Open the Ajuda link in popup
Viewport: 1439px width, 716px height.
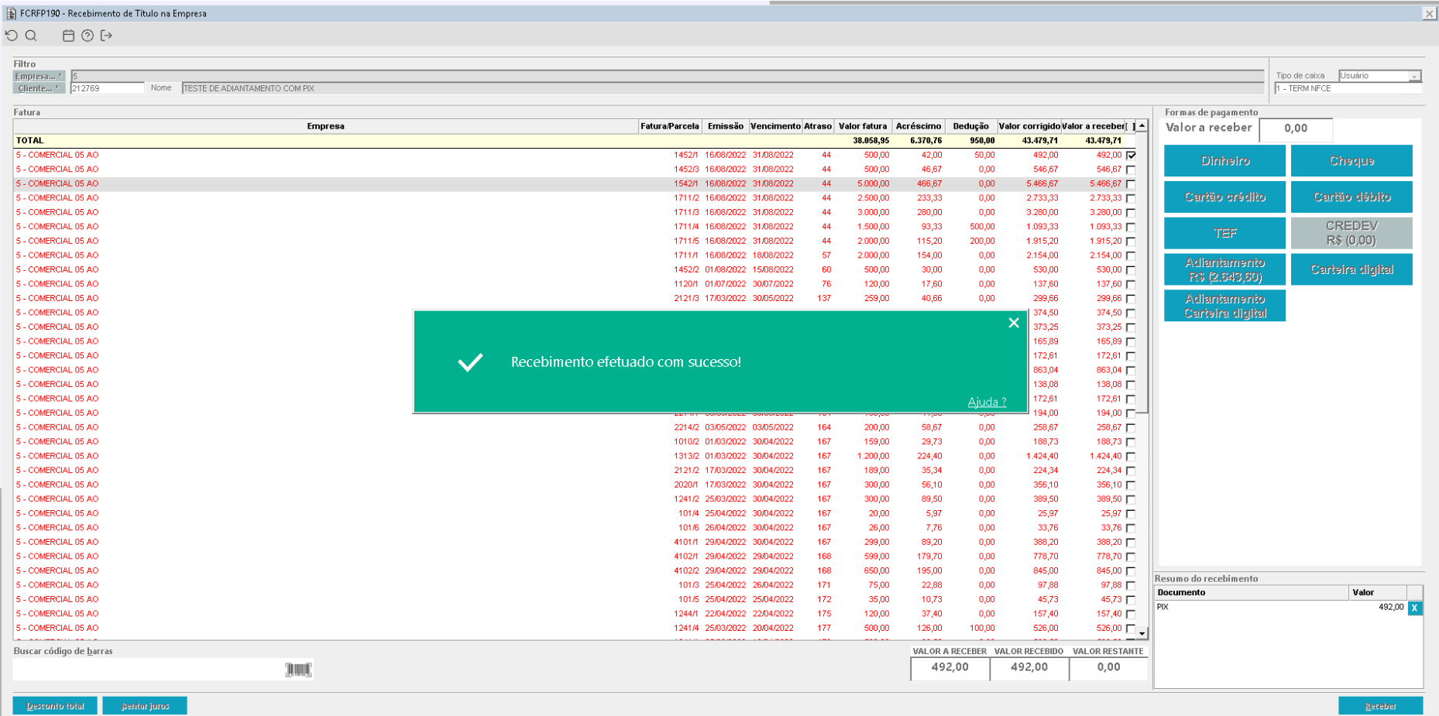987,402
